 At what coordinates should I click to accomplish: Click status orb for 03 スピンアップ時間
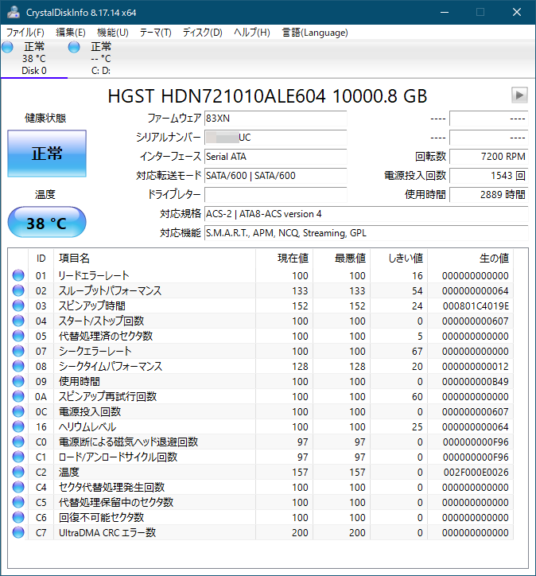click(18, 306)
